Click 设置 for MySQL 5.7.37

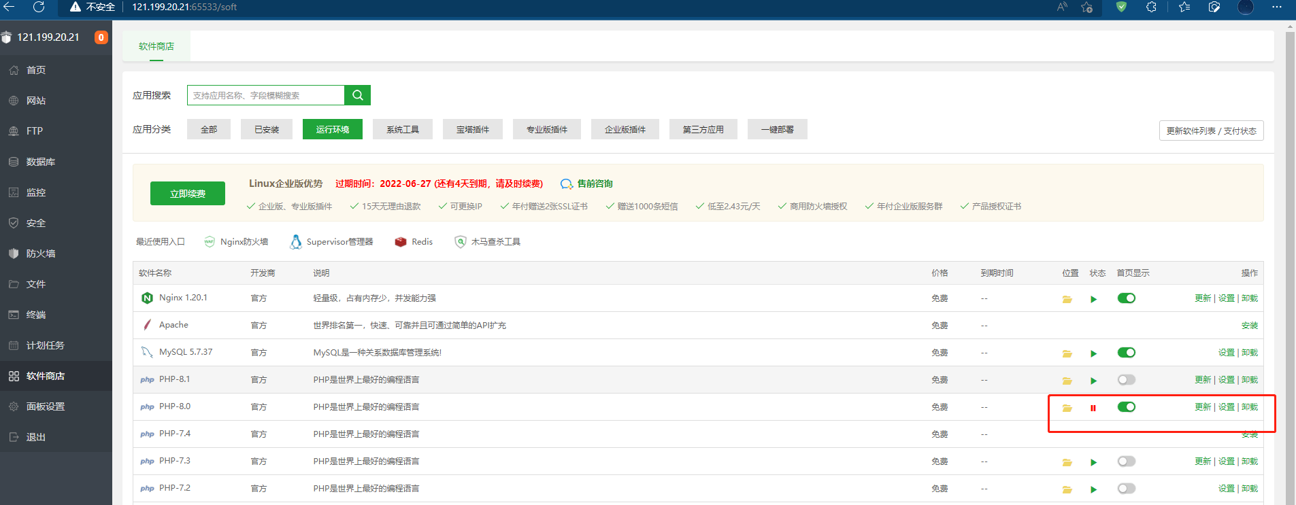tap(1226, 353)
